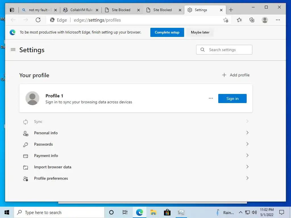Open the Collections icon
Viewport: 291px width, 218px height.
(x=252, y=20)
